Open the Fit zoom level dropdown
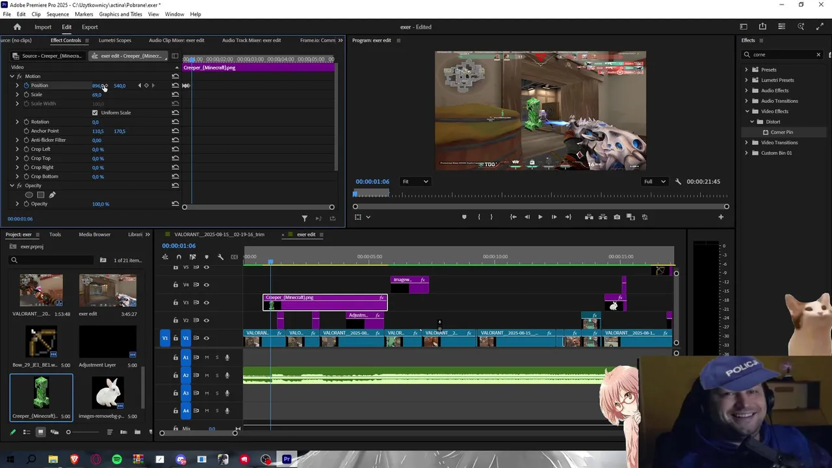This screenshot has height=468, width=832. [415, 181]
